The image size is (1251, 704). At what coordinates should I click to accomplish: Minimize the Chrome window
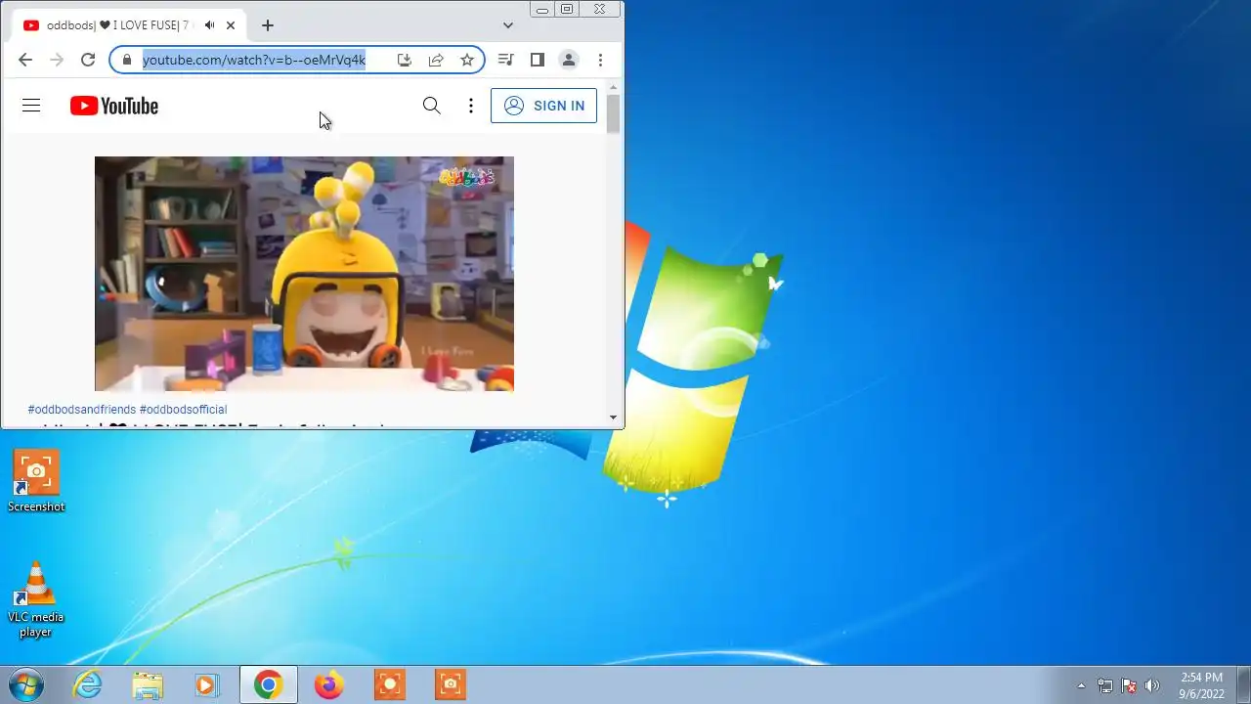(x=542, y=9)
